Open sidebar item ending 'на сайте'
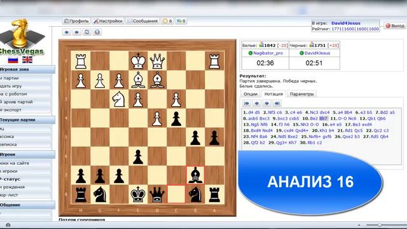407x229 pixels. click(x=25, y=163)
